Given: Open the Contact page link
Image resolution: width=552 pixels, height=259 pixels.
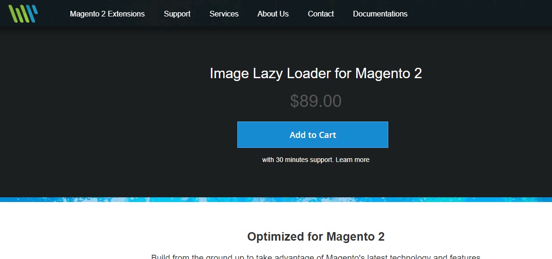Looking at the screenshot, I should (x=321, y=14).
